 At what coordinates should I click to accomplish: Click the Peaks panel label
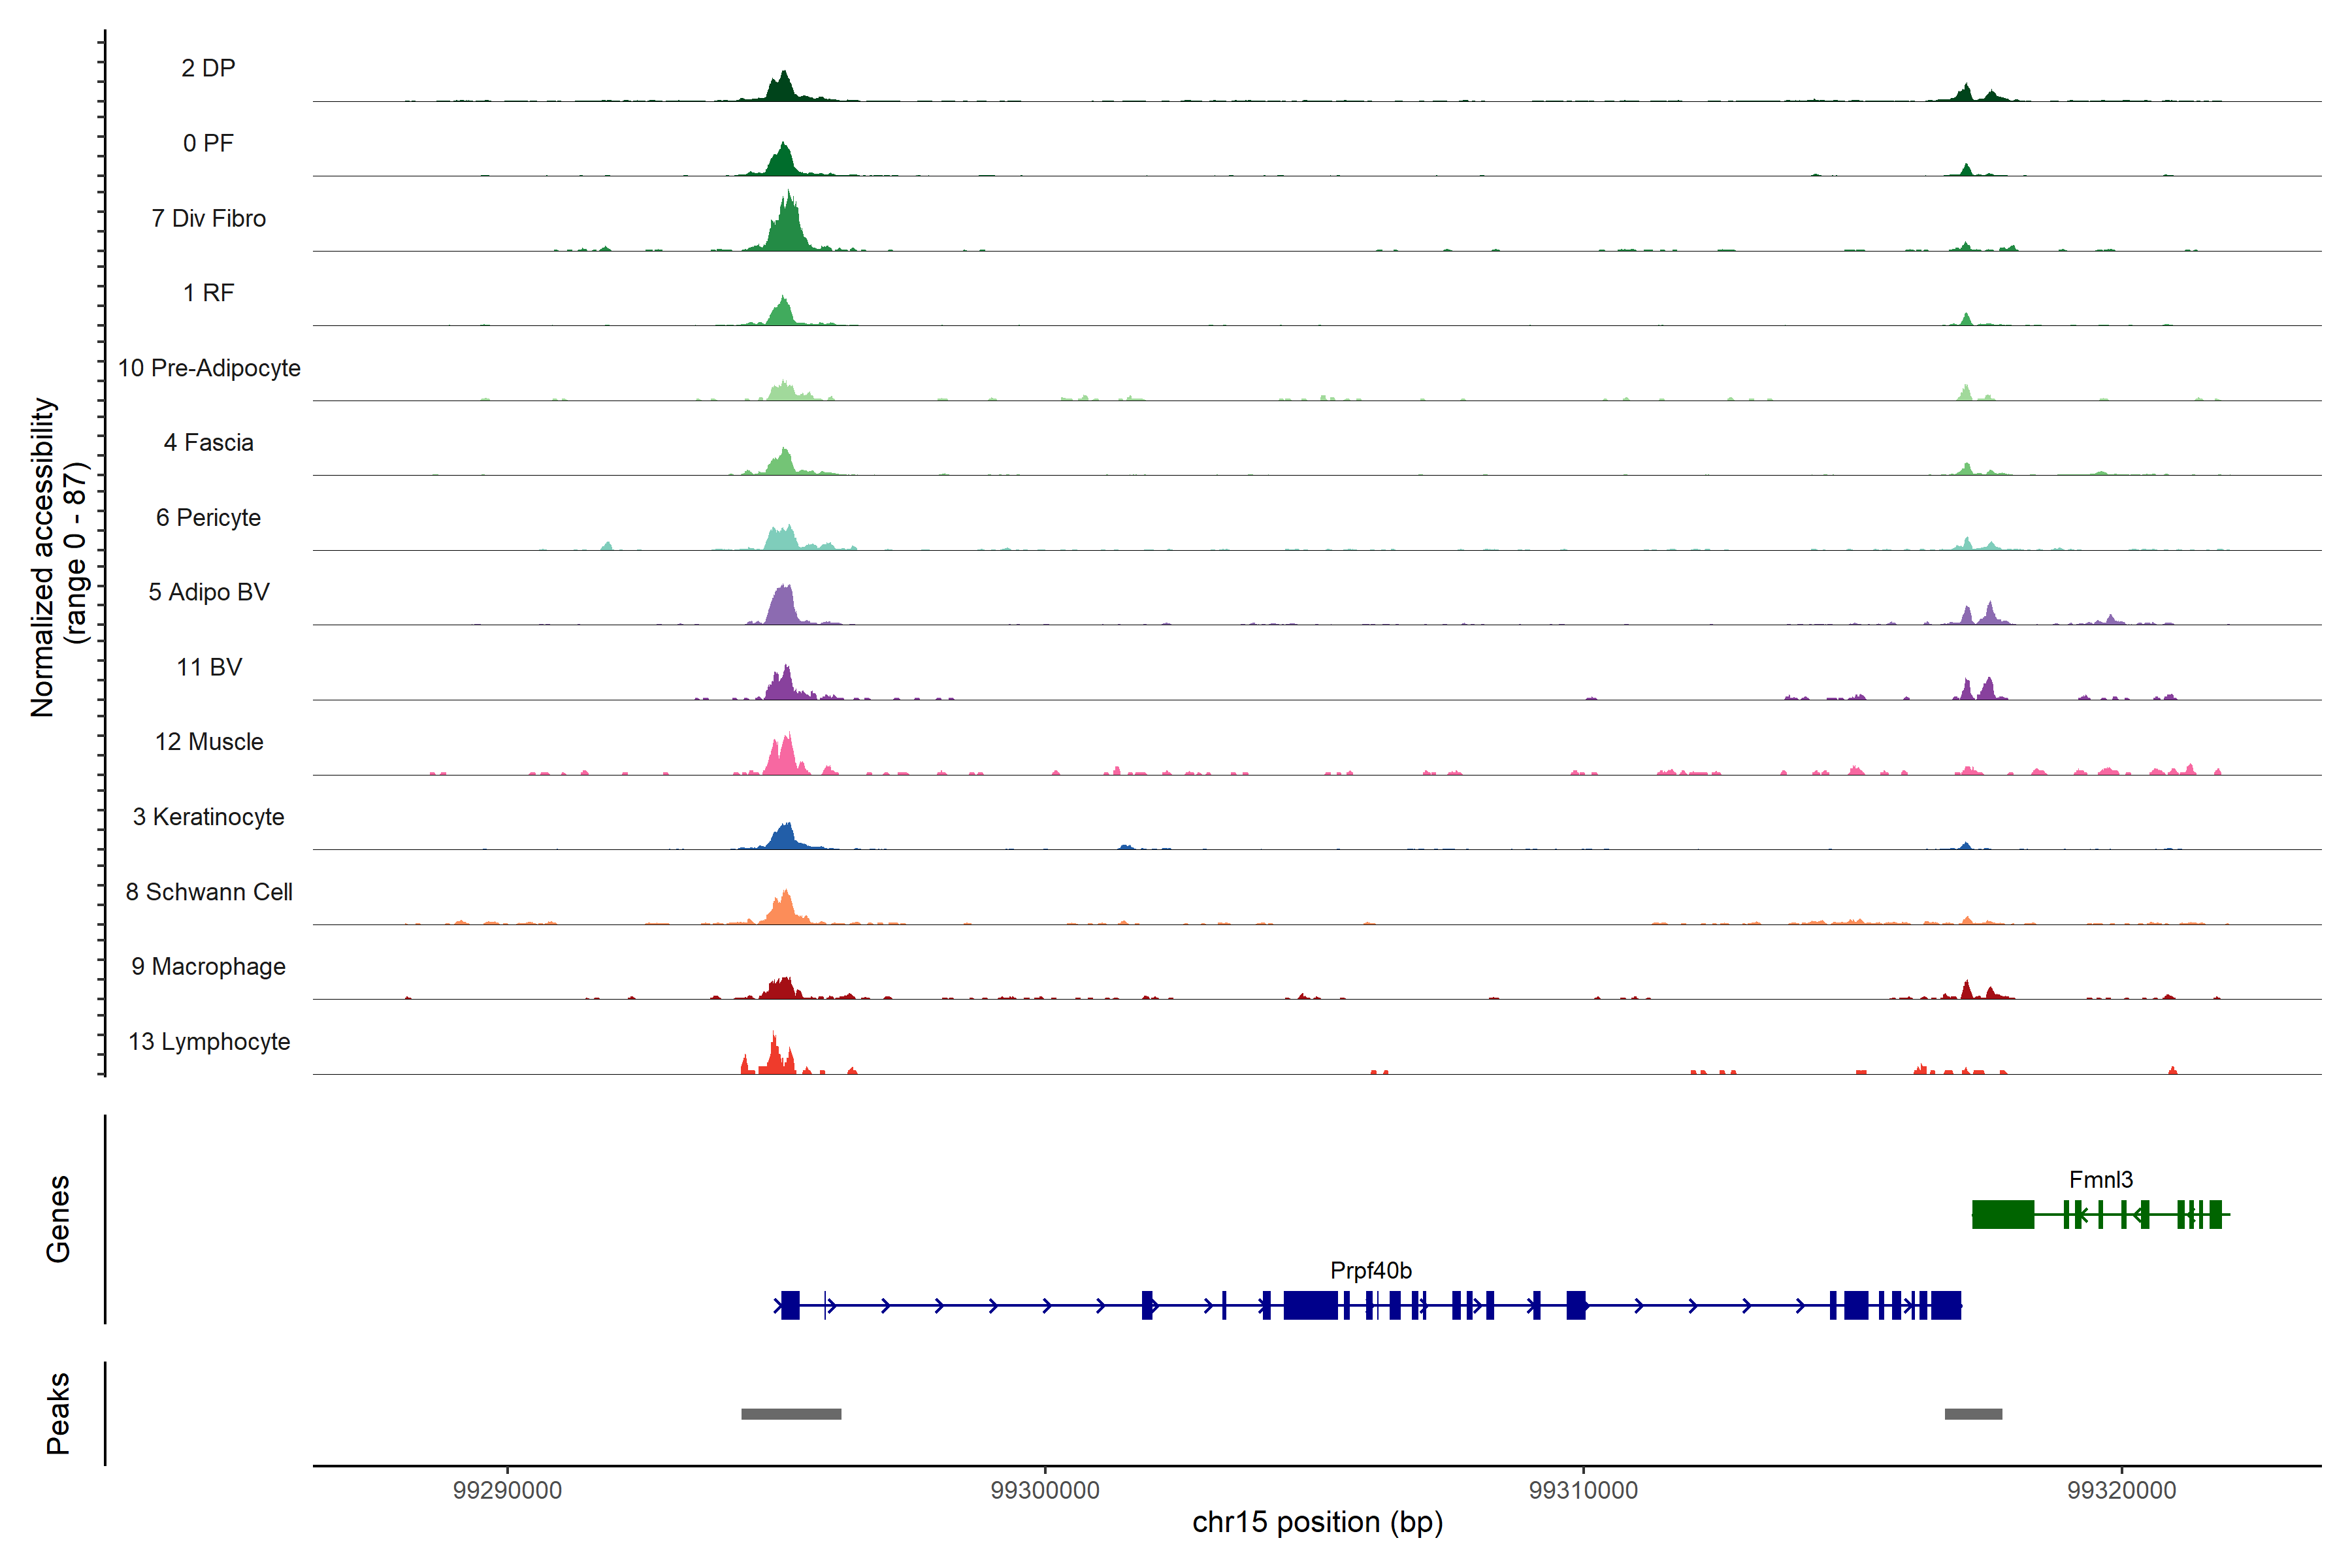pyautogui.click(x=58, y=1413)
